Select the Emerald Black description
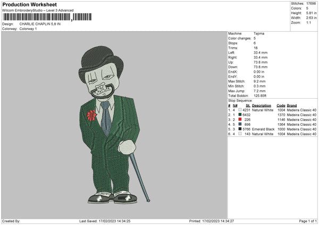 [x=263, y=129]
